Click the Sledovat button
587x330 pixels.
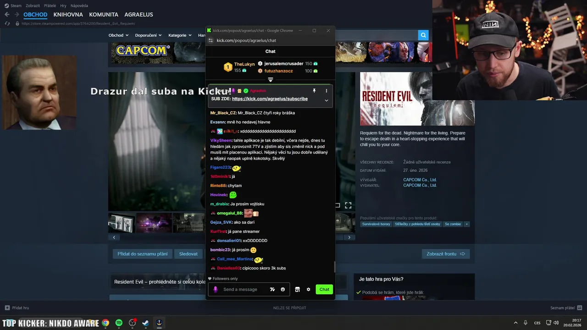pos(188,254)
